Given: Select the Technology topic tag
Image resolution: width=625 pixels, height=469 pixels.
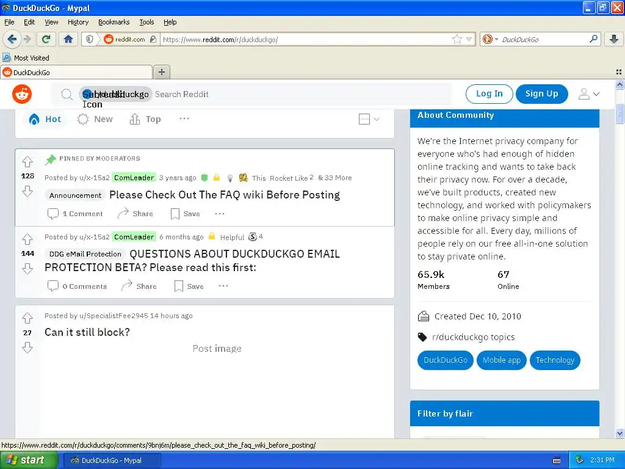Looking at the screenshot, I should (555, 360).
